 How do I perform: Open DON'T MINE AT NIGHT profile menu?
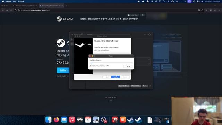(111, 19)
